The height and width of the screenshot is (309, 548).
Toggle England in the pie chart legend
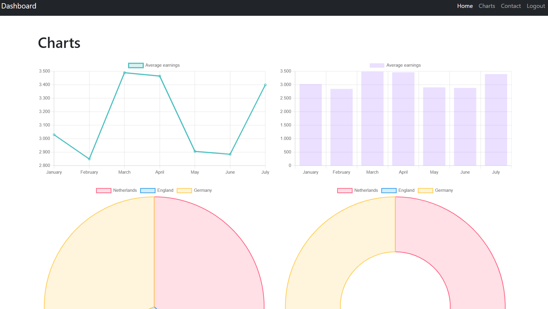(x=157, y=190)
